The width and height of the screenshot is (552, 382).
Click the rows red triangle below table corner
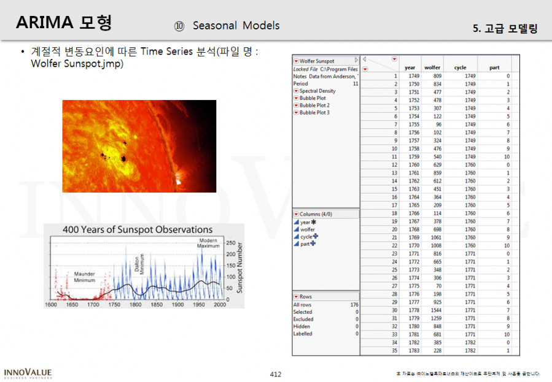coord(365,69)
